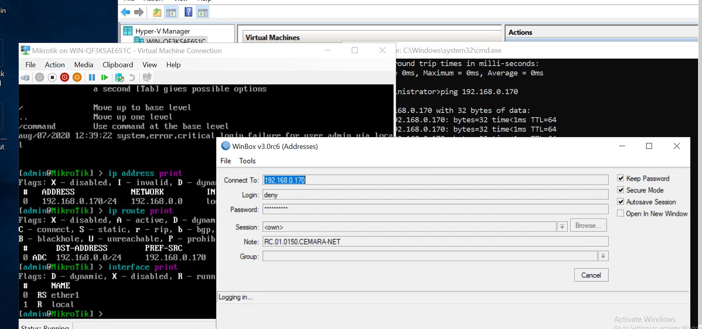Open the Group dropdown arrow in WinBox
702x329 pixels.
coord(603,256)
